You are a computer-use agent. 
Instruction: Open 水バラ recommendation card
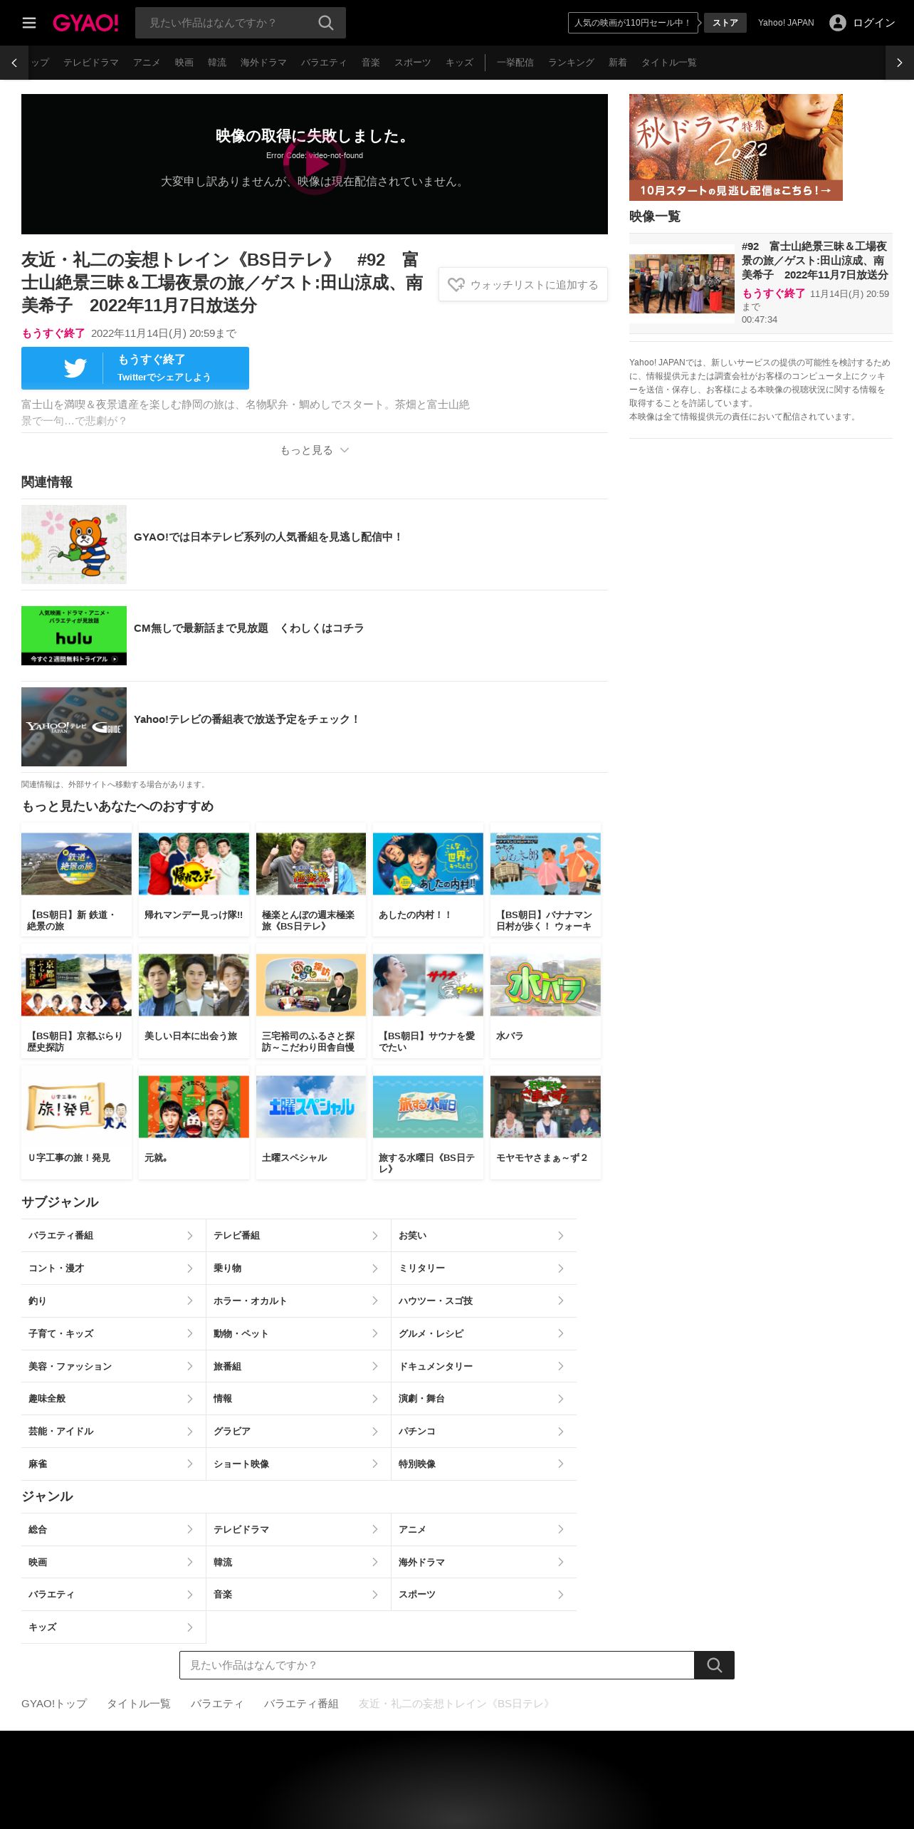545,1001
